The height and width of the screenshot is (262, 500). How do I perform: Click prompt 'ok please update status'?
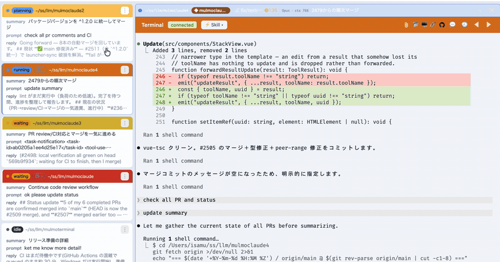[x=51, y=195]
